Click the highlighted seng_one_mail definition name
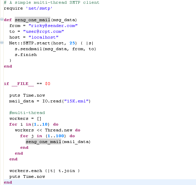This screenshot has width=196, height=185. pyautogui.click(x=32, y=20)
